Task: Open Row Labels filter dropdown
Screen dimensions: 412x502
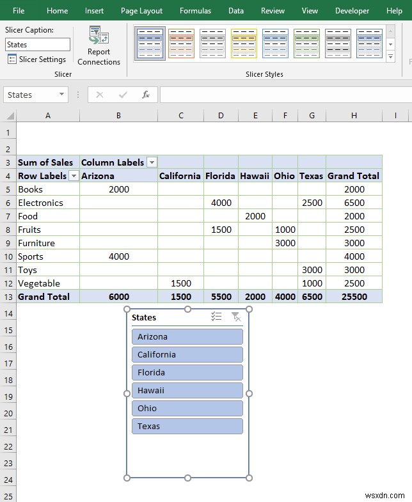Action: (x=74, y=176)
